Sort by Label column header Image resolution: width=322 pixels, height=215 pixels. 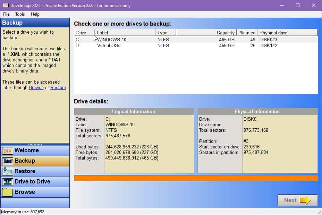coord(125,33)
